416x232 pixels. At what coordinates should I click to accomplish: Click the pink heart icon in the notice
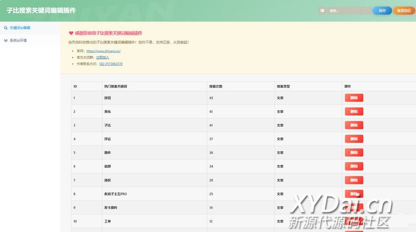click(x=71, y=33)
